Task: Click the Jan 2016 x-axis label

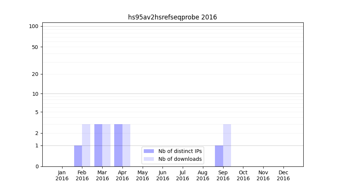Action: [x=62, y=175]
